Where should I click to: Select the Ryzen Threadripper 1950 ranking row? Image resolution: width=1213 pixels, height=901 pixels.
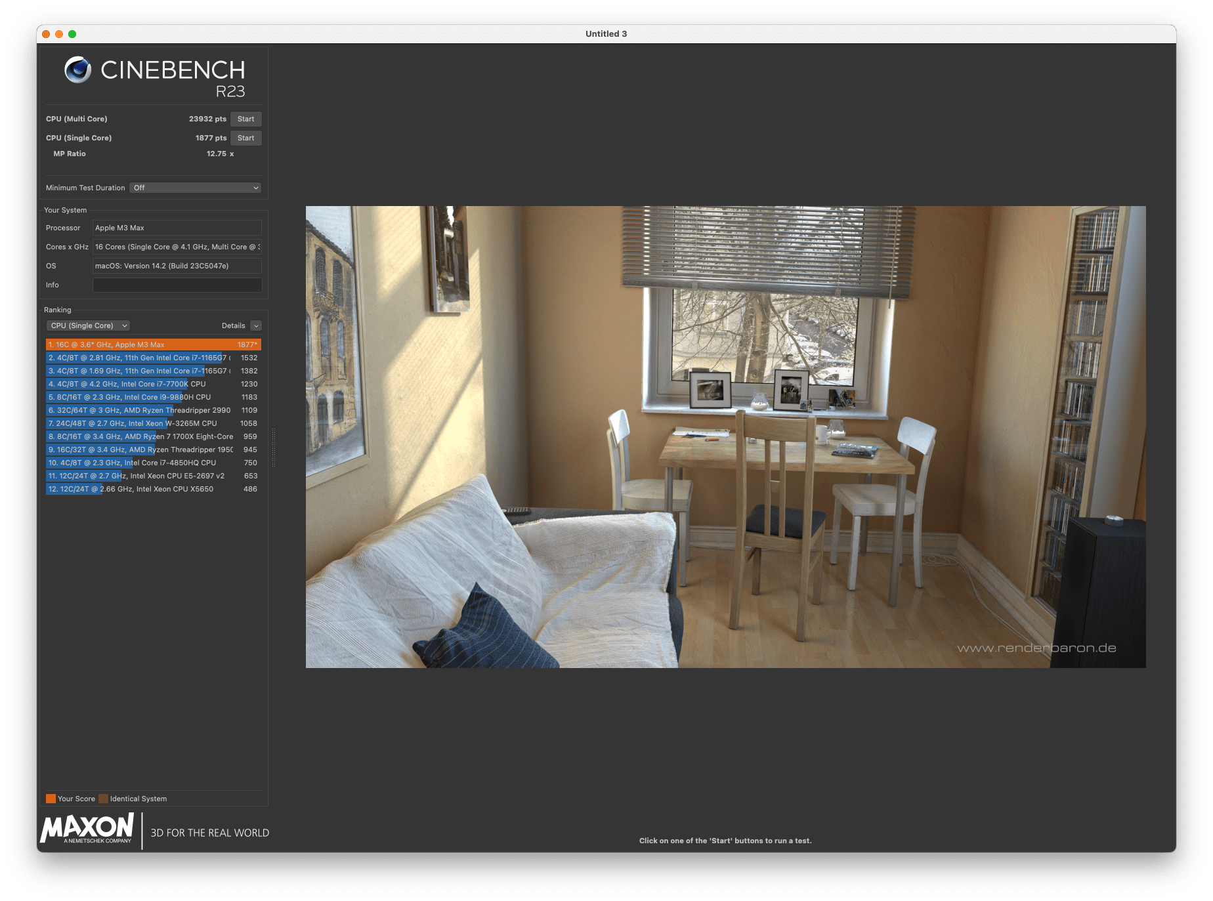coord(154,450)
